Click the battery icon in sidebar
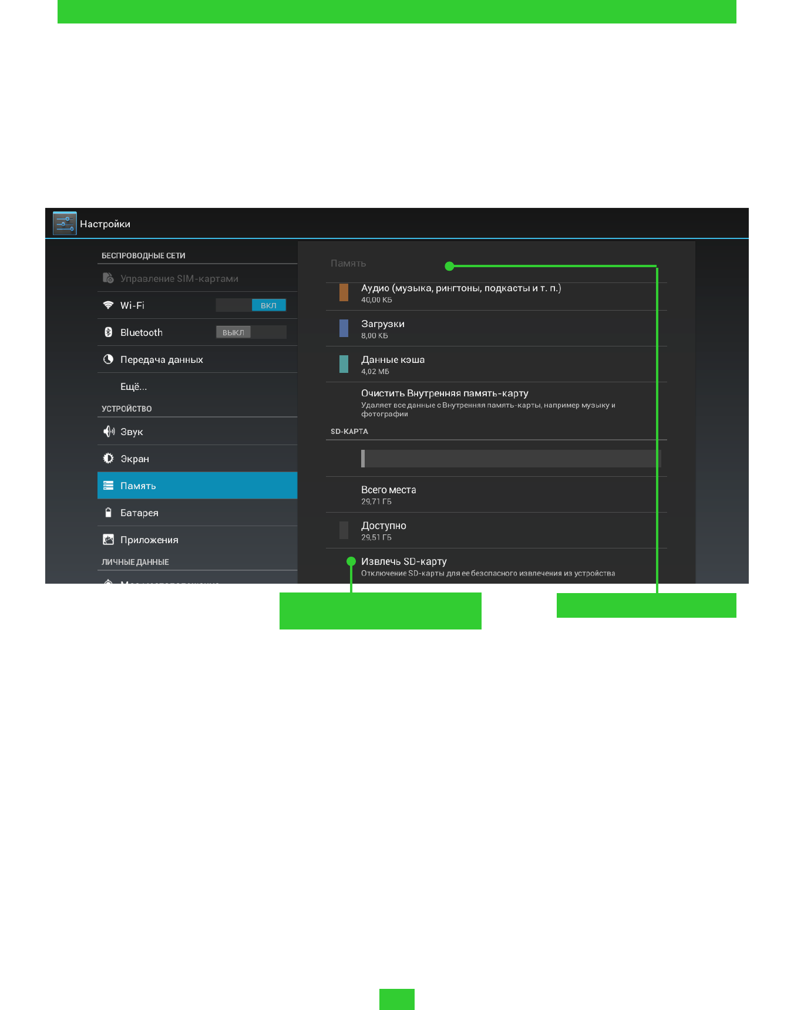Image resolution: width=794 pixels, height=1010 pixels. point(108,513)
